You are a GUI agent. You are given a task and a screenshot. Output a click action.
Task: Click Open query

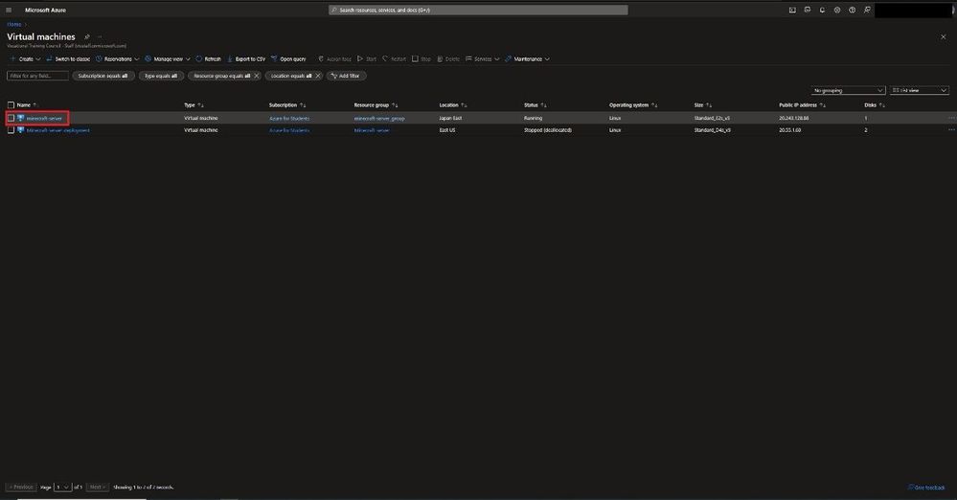(x=288, y=59)
